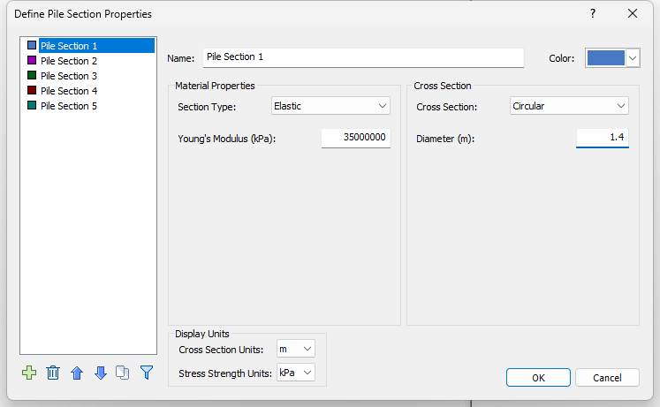Select Pile Section 2 in list
The width and height of the screenshot is (660, 407).
(x=68, y=61)
